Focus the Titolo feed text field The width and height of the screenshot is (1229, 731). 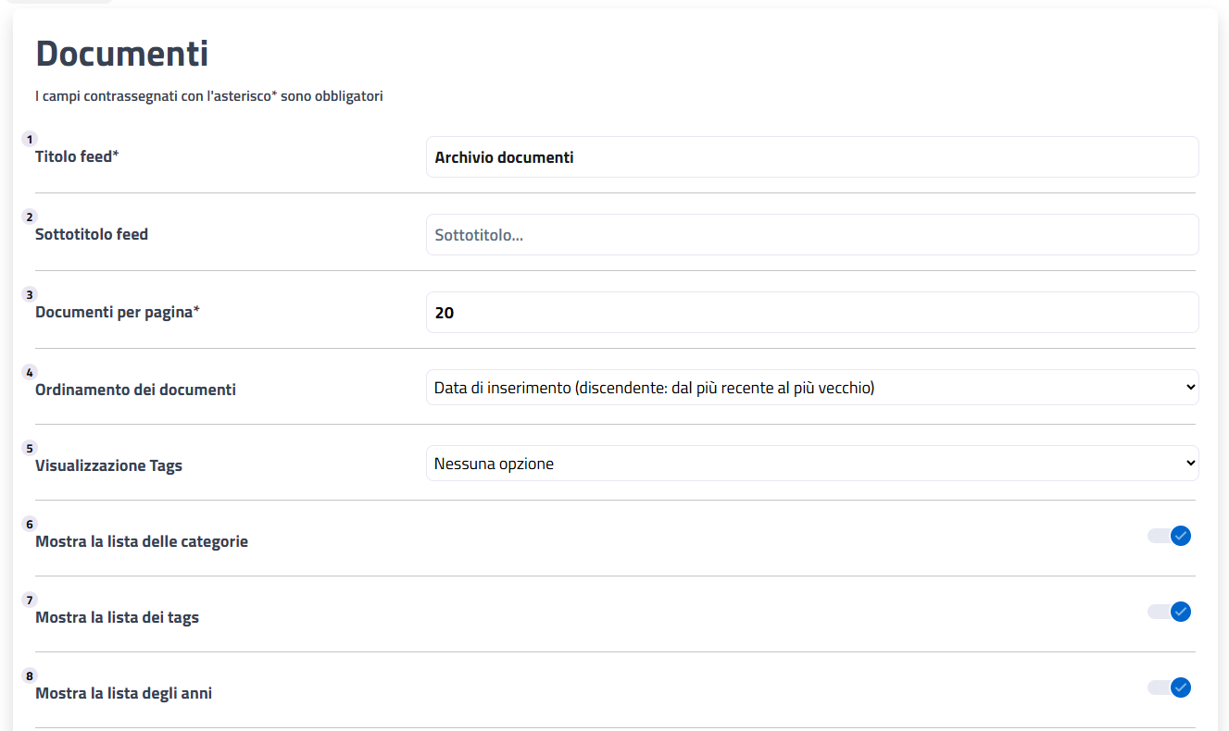812,157
